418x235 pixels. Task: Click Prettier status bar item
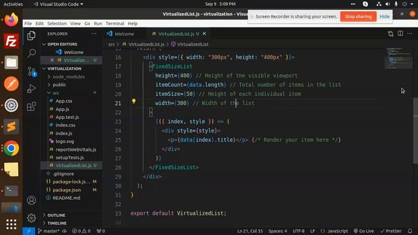click(391, 231)
